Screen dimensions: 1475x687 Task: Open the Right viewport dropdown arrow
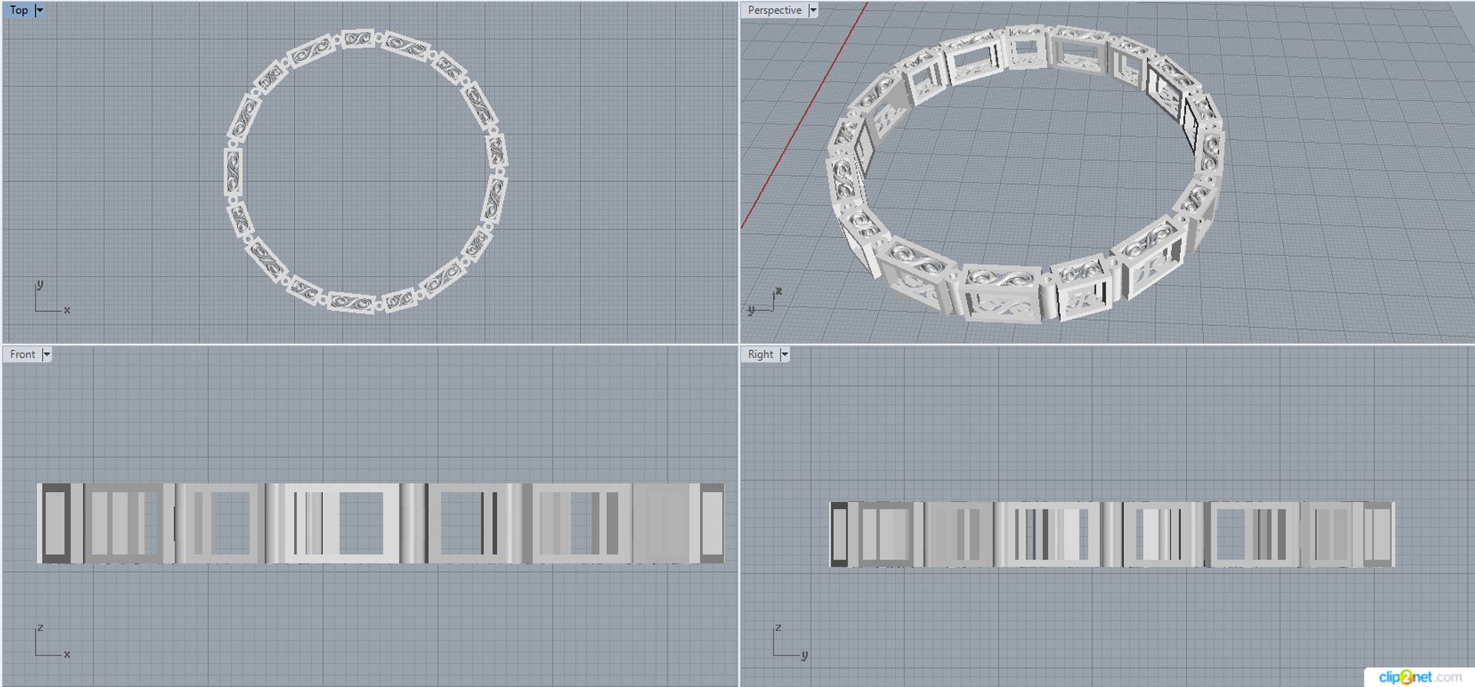tap(785, 354)
